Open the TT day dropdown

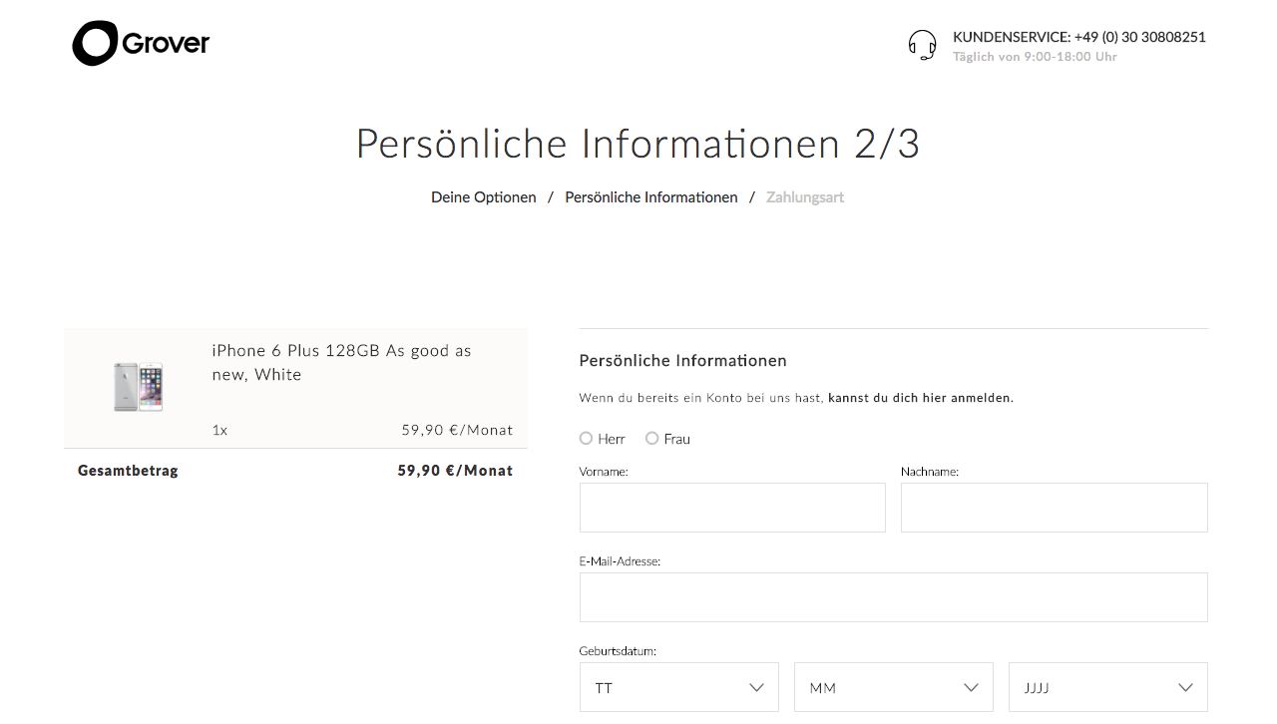click(679, 687)
